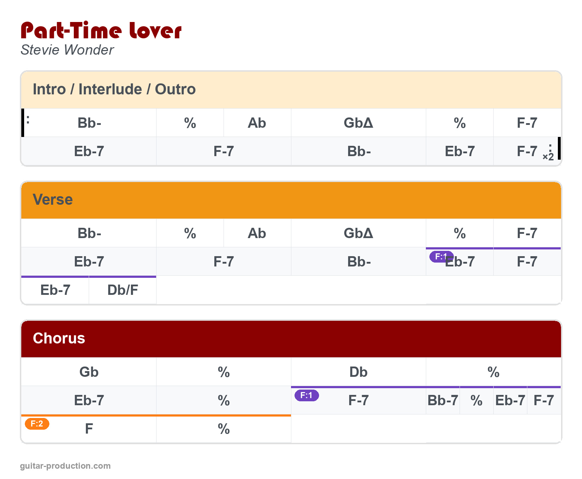The image size is (582, 479).
Task: Click the Stevie Wonder artist name
Action: [67, 50]
